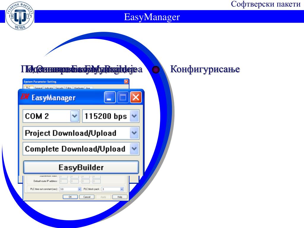Click the EasyManager slide title in blue banner
Image resolution: width=304 pixels, height=228 pixels.
pyautogui.click(x=152, y=17)
